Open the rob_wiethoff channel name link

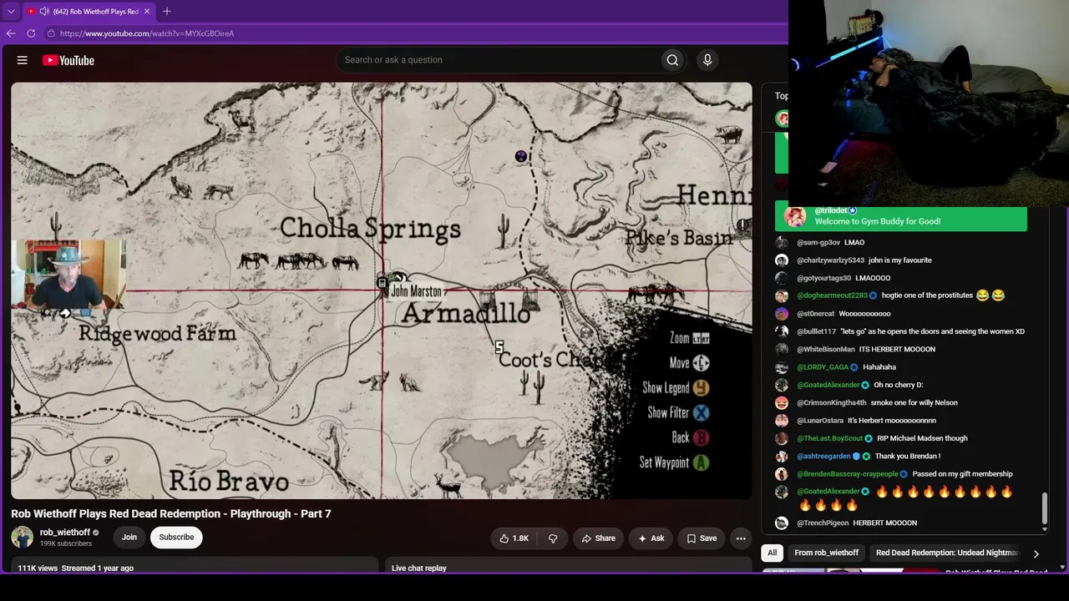click(x=65, y=533)
